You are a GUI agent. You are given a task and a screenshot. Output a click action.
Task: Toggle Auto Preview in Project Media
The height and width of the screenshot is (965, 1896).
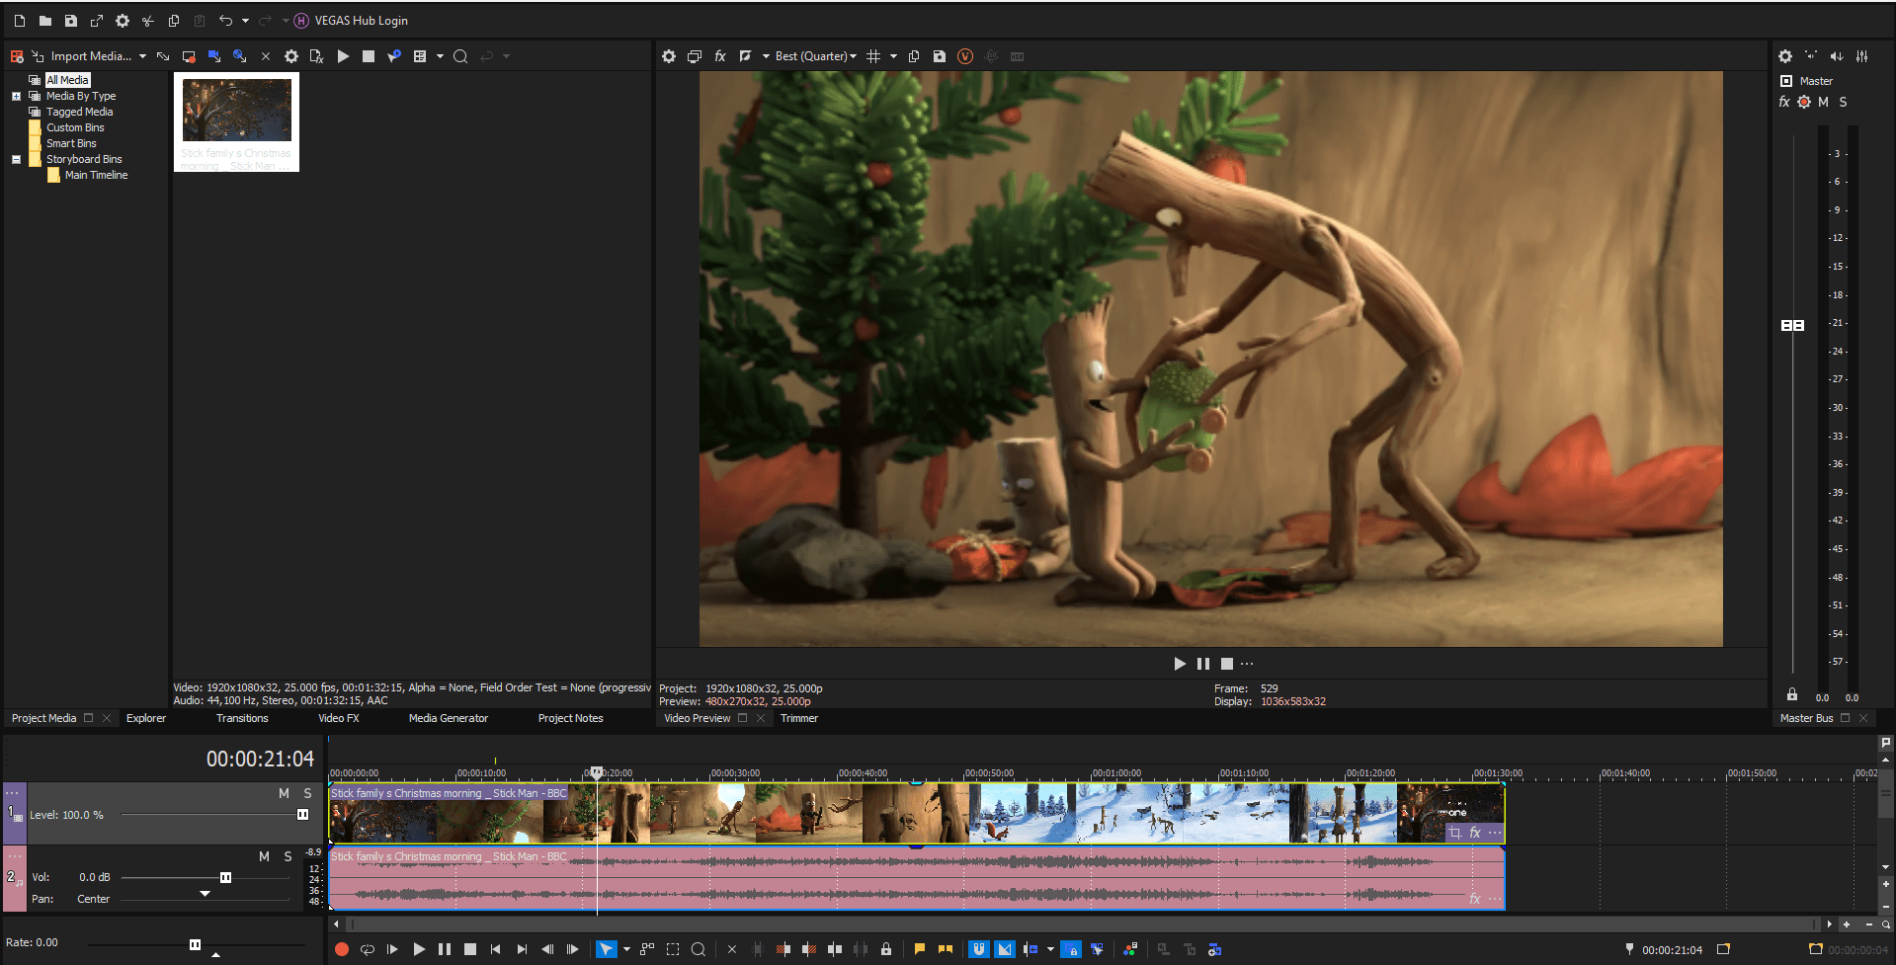[x=394, y=56]
